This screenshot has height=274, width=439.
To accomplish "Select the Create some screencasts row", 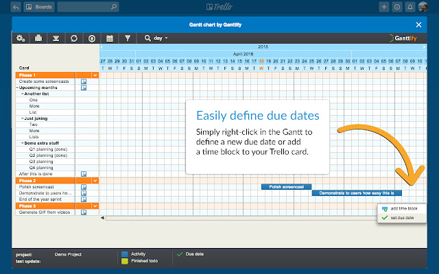I will tap(57, 82).
